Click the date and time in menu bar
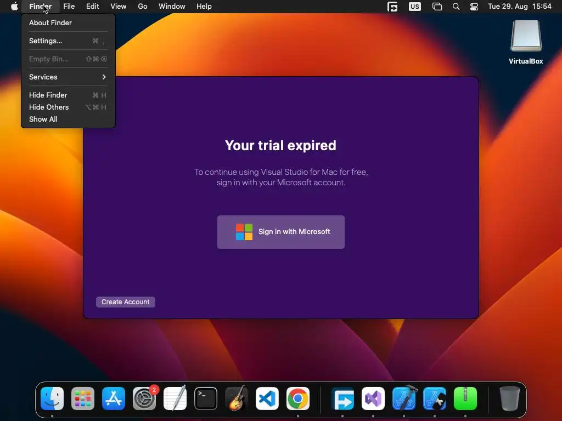 pos(520,7)
